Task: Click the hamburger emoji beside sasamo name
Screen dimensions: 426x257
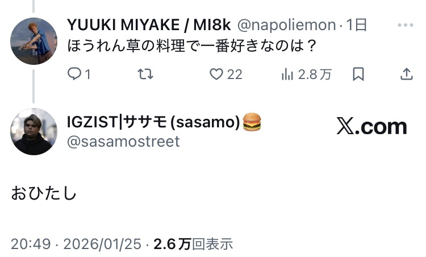Action: tap(252, 122)
